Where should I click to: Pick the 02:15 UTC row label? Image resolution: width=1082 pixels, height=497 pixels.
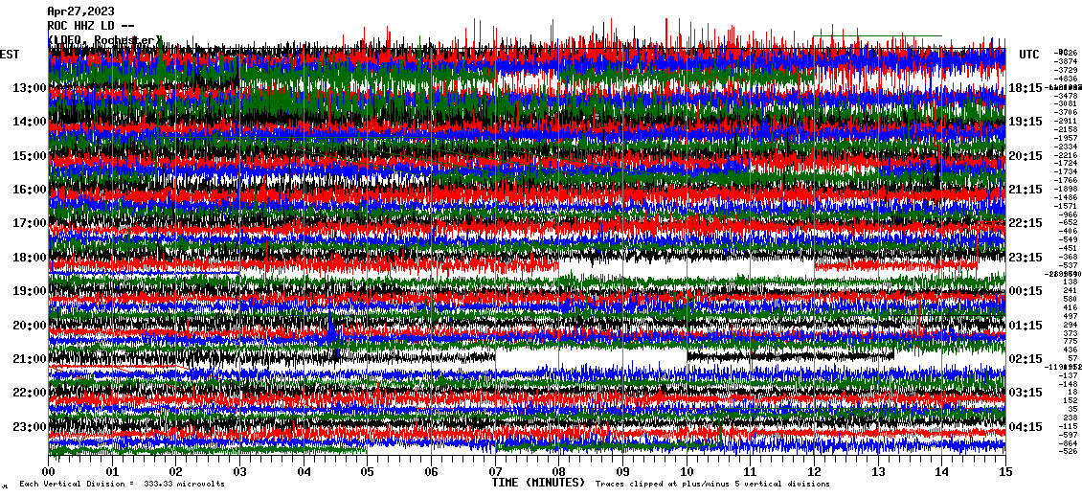click(1026, 359)
